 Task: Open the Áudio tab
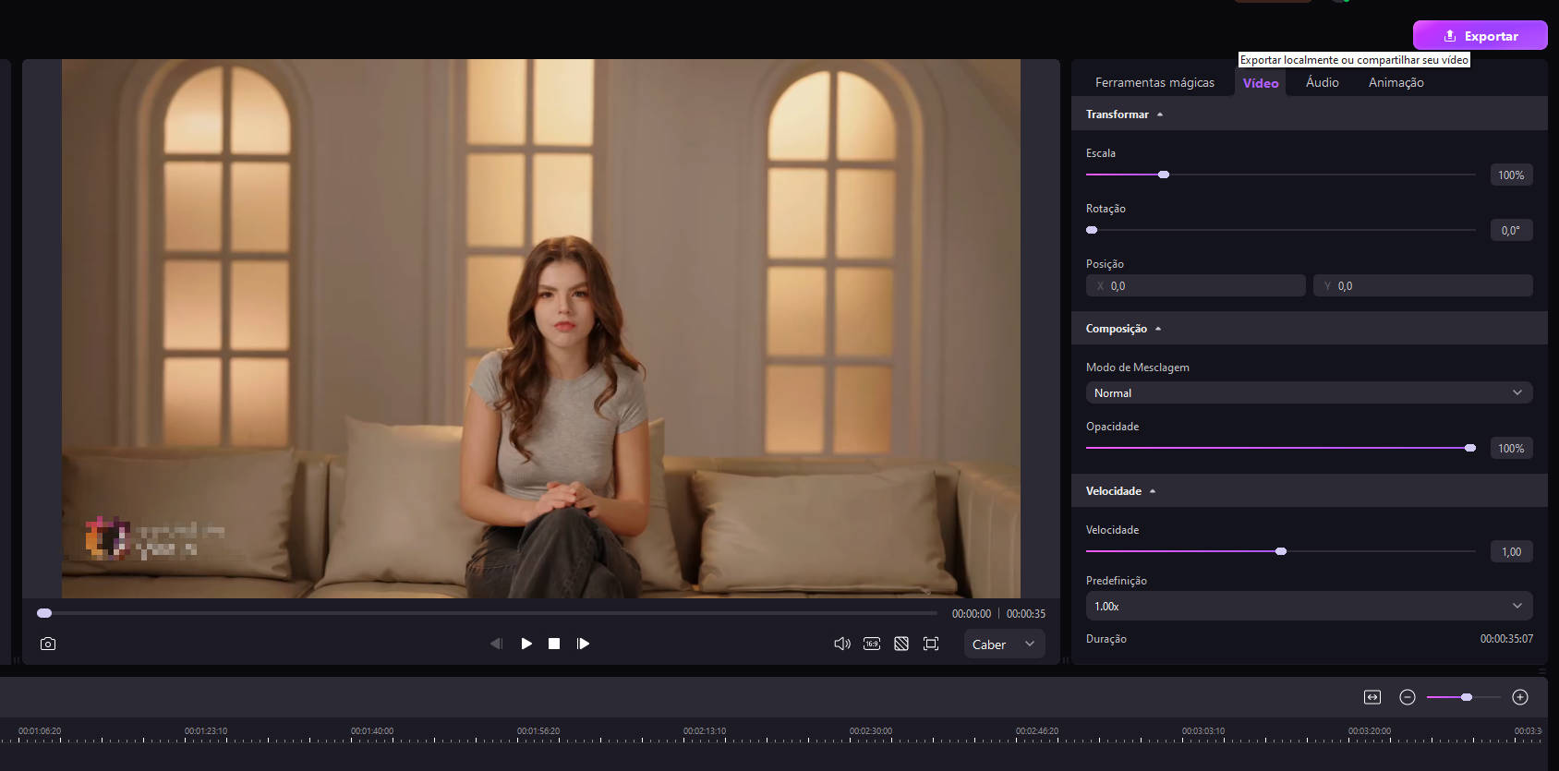pyautogui.click(x=1323, y=82)
